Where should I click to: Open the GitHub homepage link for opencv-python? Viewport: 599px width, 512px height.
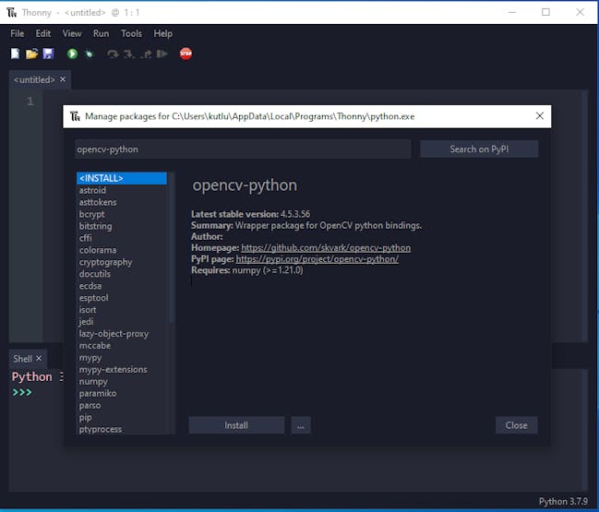point(325,248)
